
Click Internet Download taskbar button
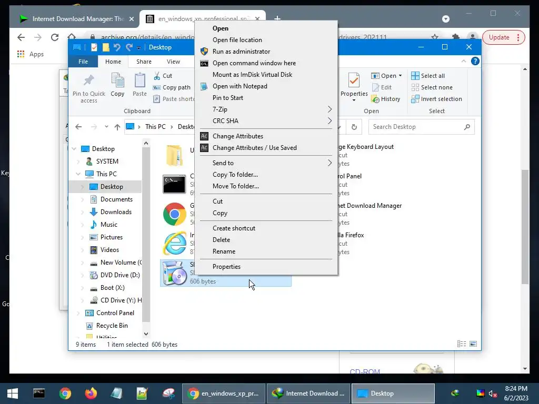coord(308,393)
